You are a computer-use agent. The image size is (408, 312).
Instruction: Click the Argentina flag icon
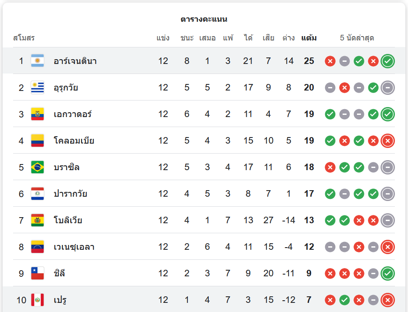pos(37,61)
